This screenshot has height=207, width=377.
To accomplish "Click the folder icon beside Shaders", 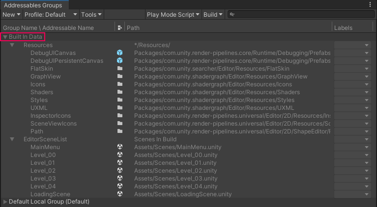I will [119, 92].
